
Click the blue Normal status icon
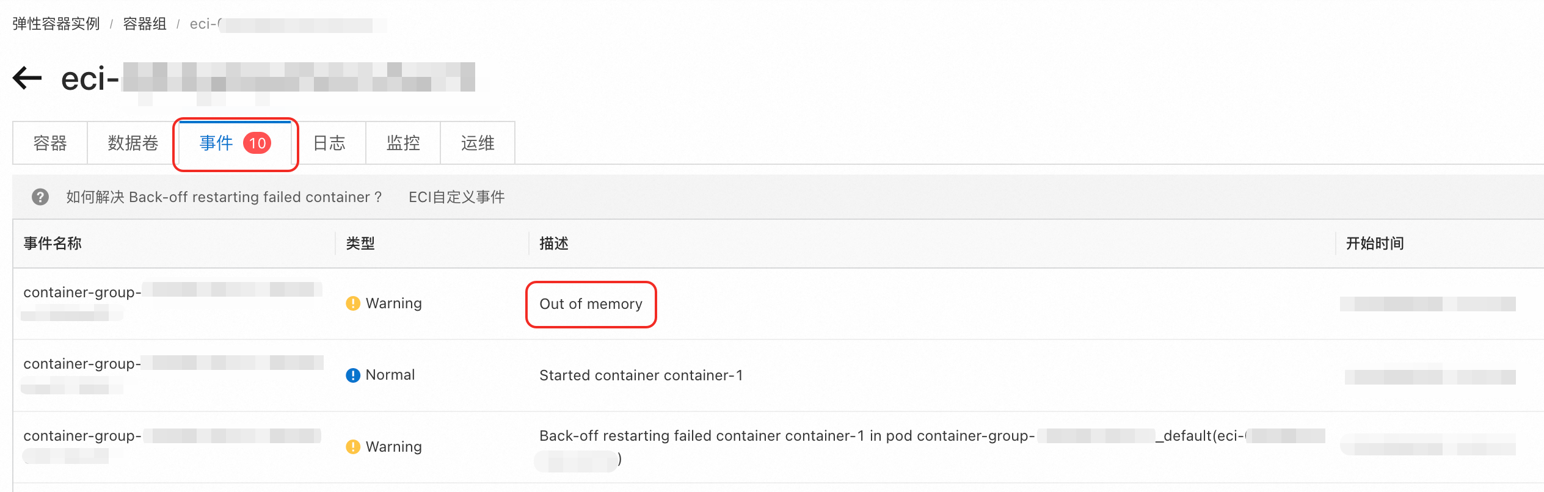[x=353, y=375]
